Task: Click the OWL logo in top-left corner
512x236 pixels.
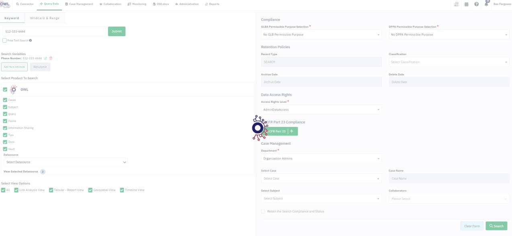Action: 5,4
